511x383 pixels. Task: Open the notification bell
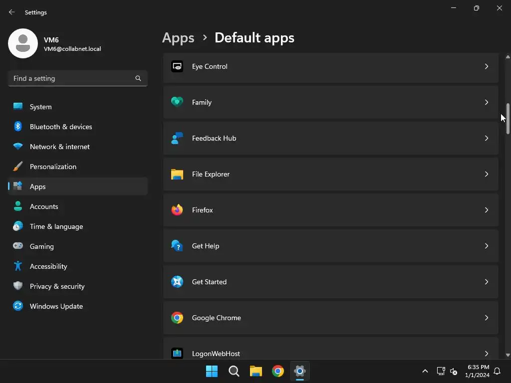click(497, 371)
